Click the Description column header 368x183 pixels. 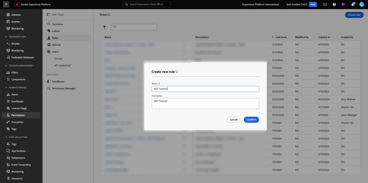pos(202,37)
